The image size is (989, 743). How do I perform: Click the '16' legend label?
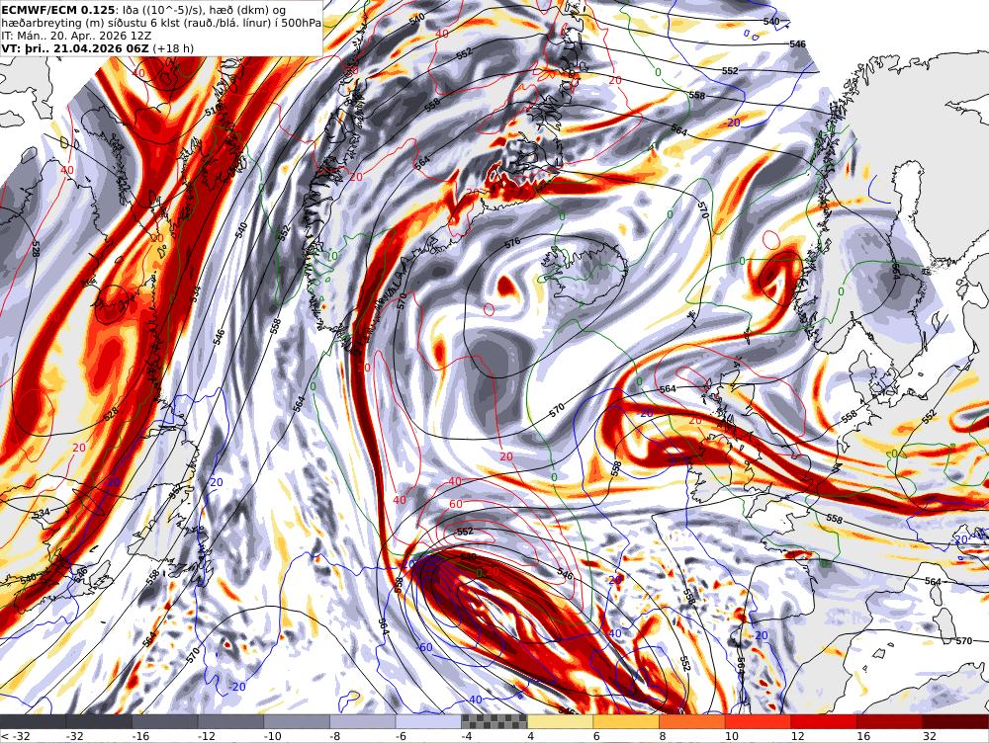862,736
